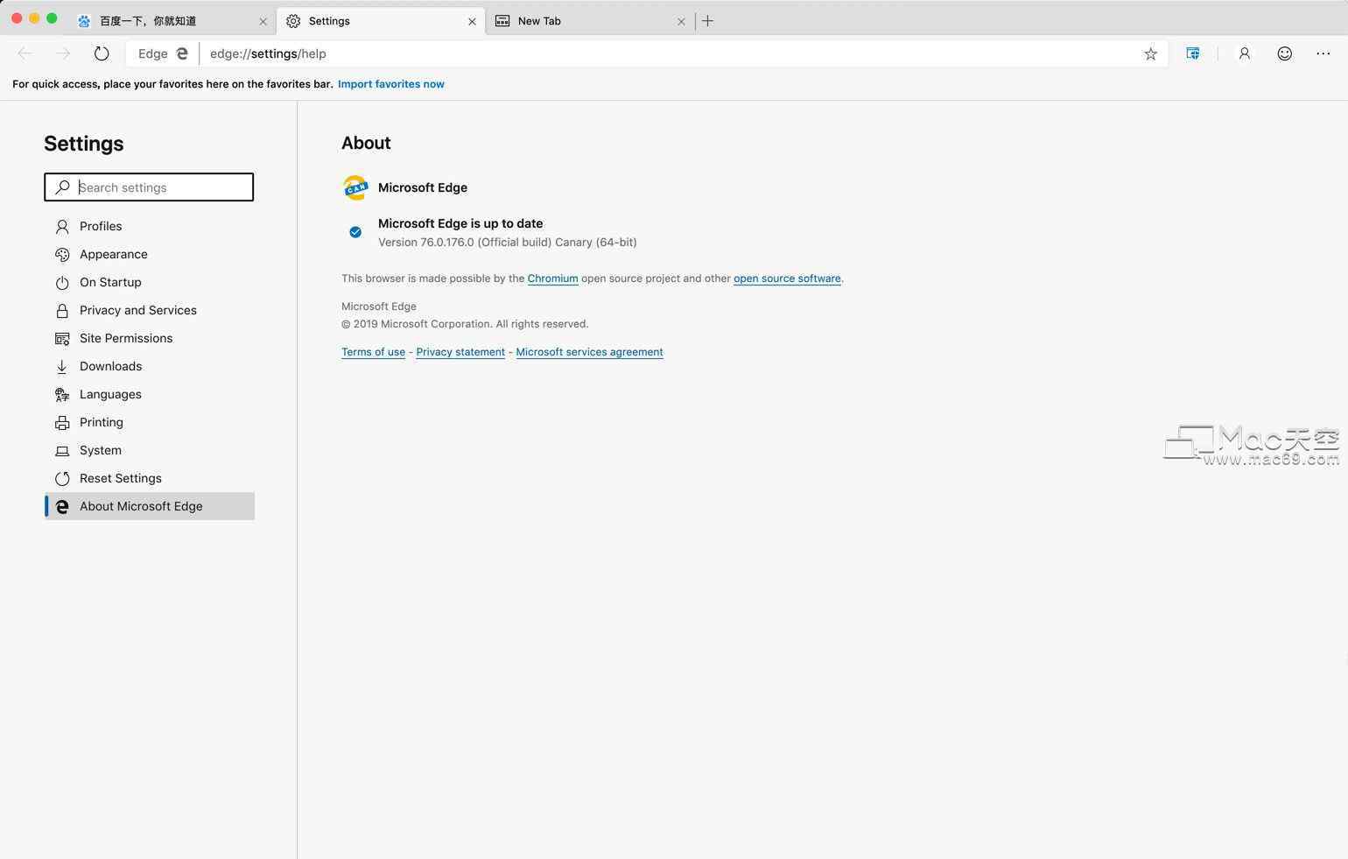The height and width of the screenshot is (859, 1348).
Task: Click the Settings tab gear icon
Action: 293,21
